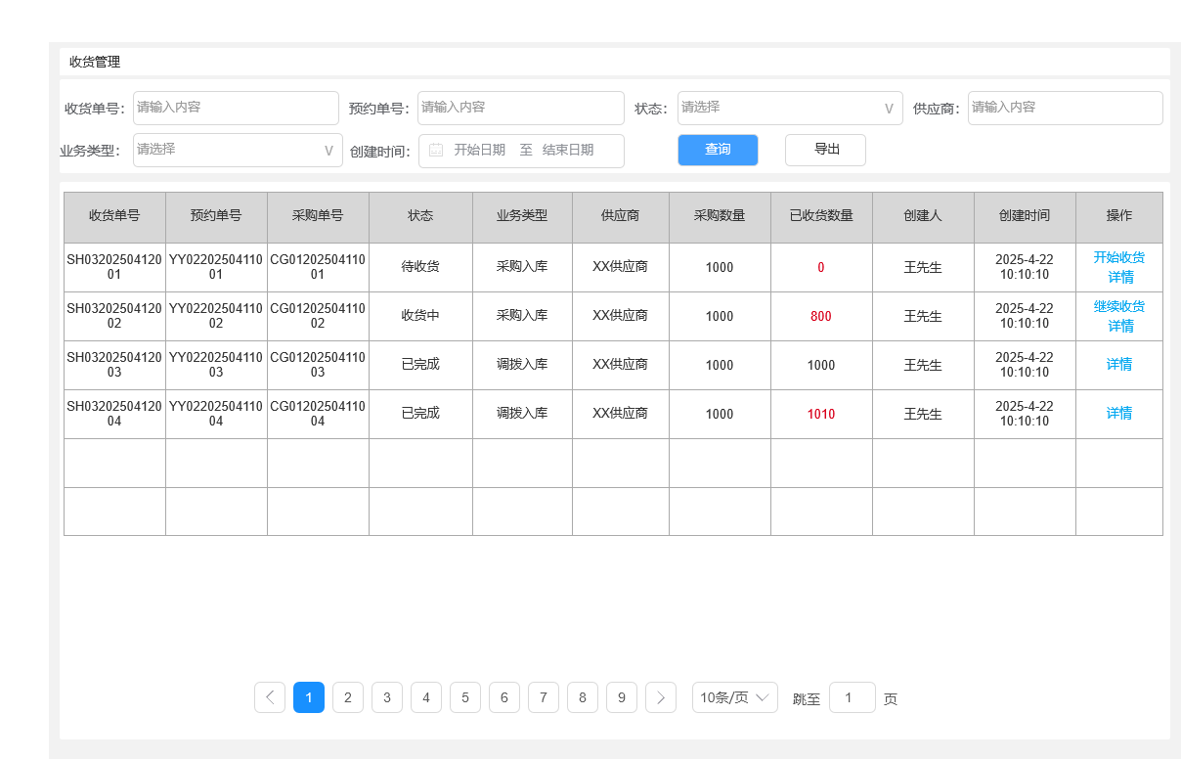Click 继续收货 link in second row
Screen dimensions: 1181x759
point(1119,306)
